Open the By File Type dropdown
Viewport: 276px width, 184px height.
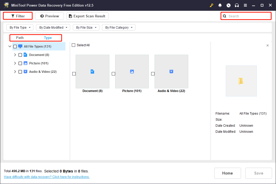[20, 27]
